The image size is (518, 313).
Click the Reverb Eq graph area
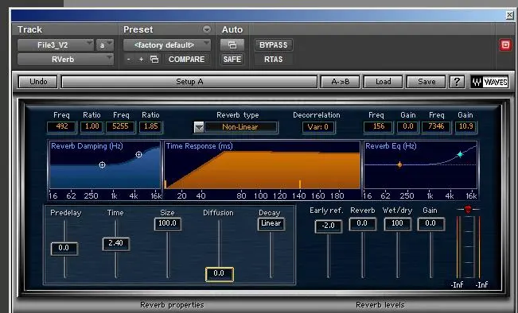(421, 165)
